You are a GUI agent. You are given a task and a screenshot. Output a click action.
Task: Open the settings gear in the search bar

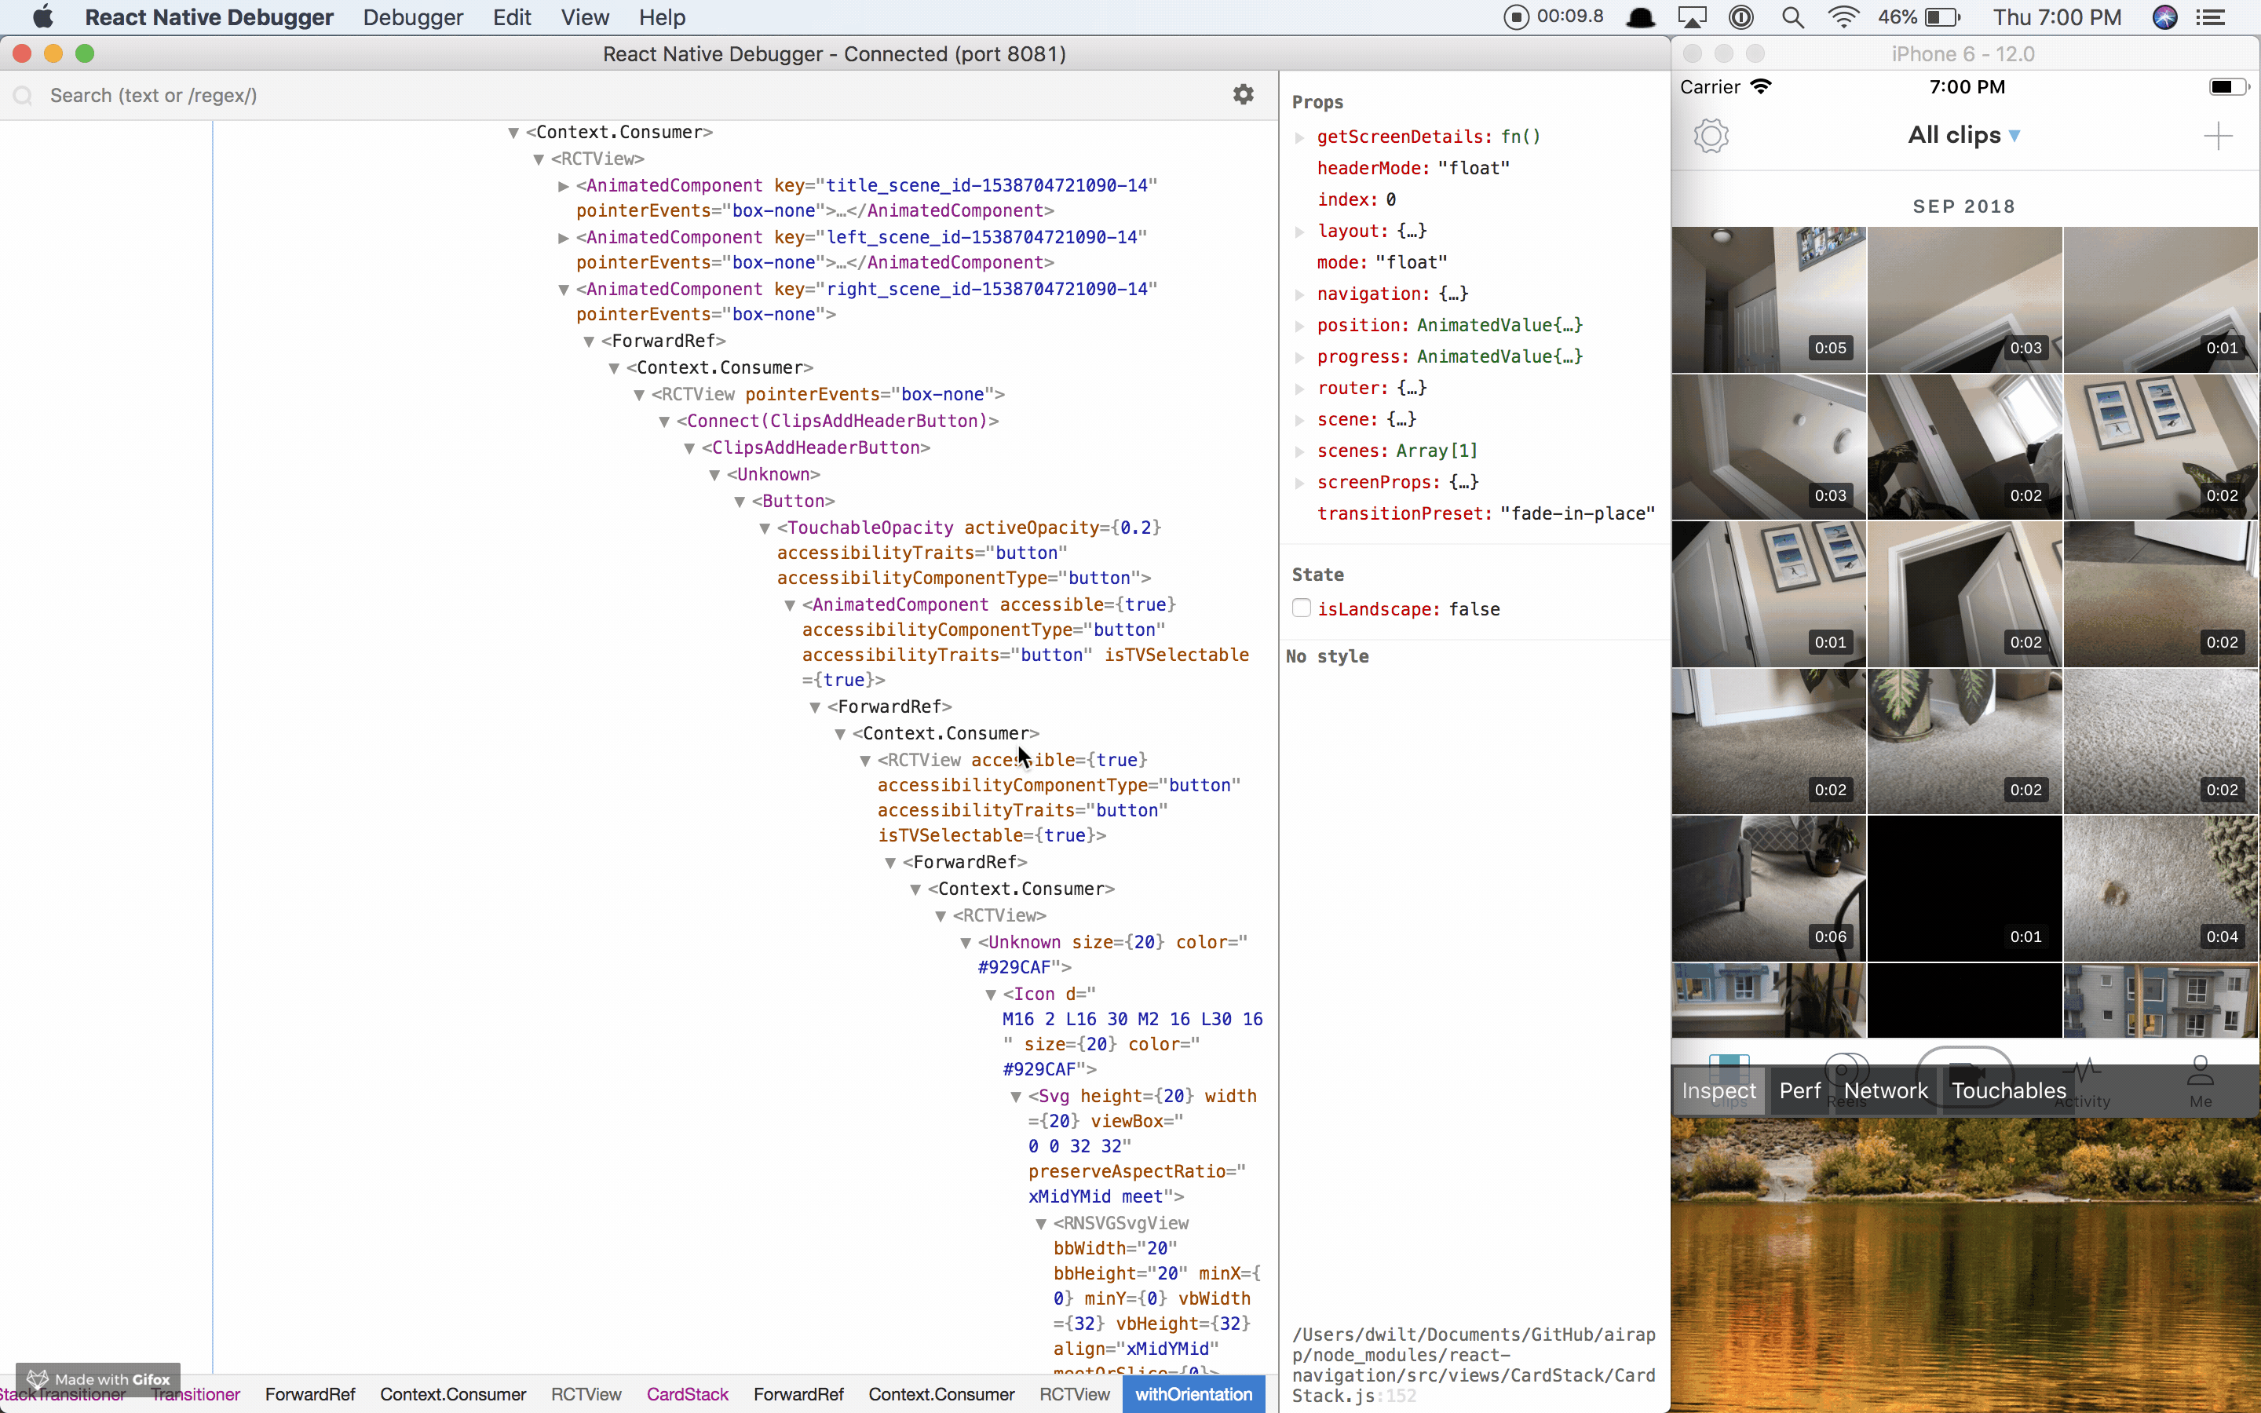1244,93
